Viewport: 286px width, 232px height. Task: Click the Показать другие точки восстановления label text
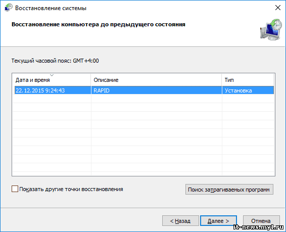pyautogui.click(x=71, y=189)
